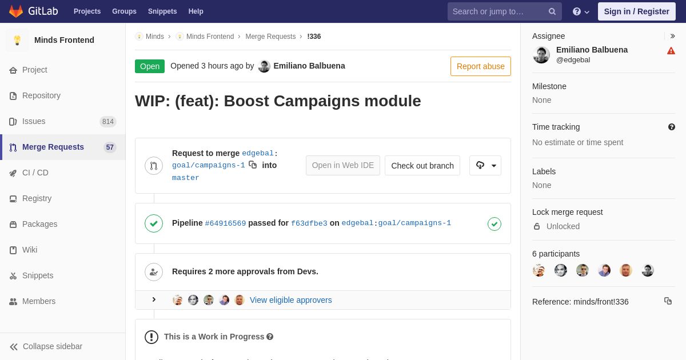This screenshot has height=360, width=686.
Task: Click the Minds Frontend lightbulb avatar
Action: point(17,40)
